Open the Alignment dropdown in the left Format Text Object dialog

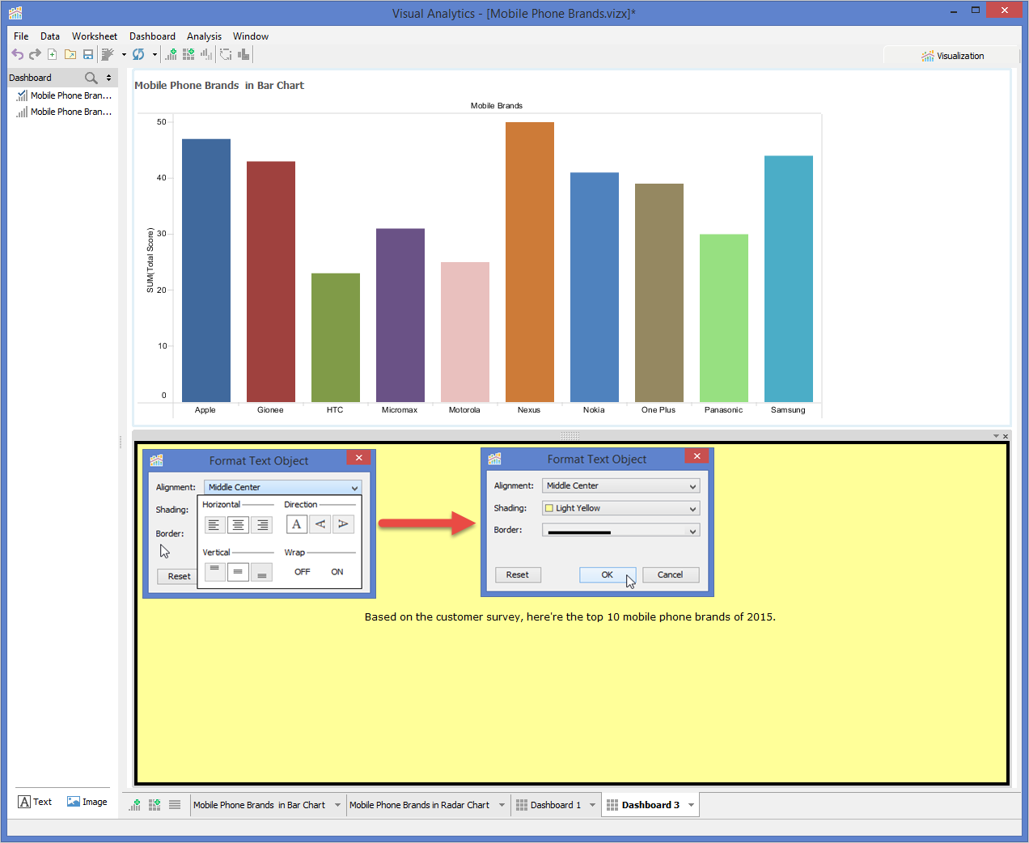(282, 487)
